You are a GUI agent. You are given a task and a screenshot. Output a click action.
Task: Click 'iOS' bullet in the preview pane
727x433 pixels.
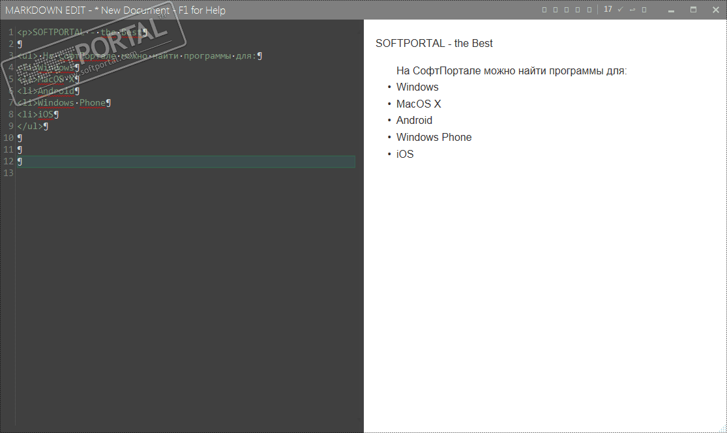pos(405,154)
